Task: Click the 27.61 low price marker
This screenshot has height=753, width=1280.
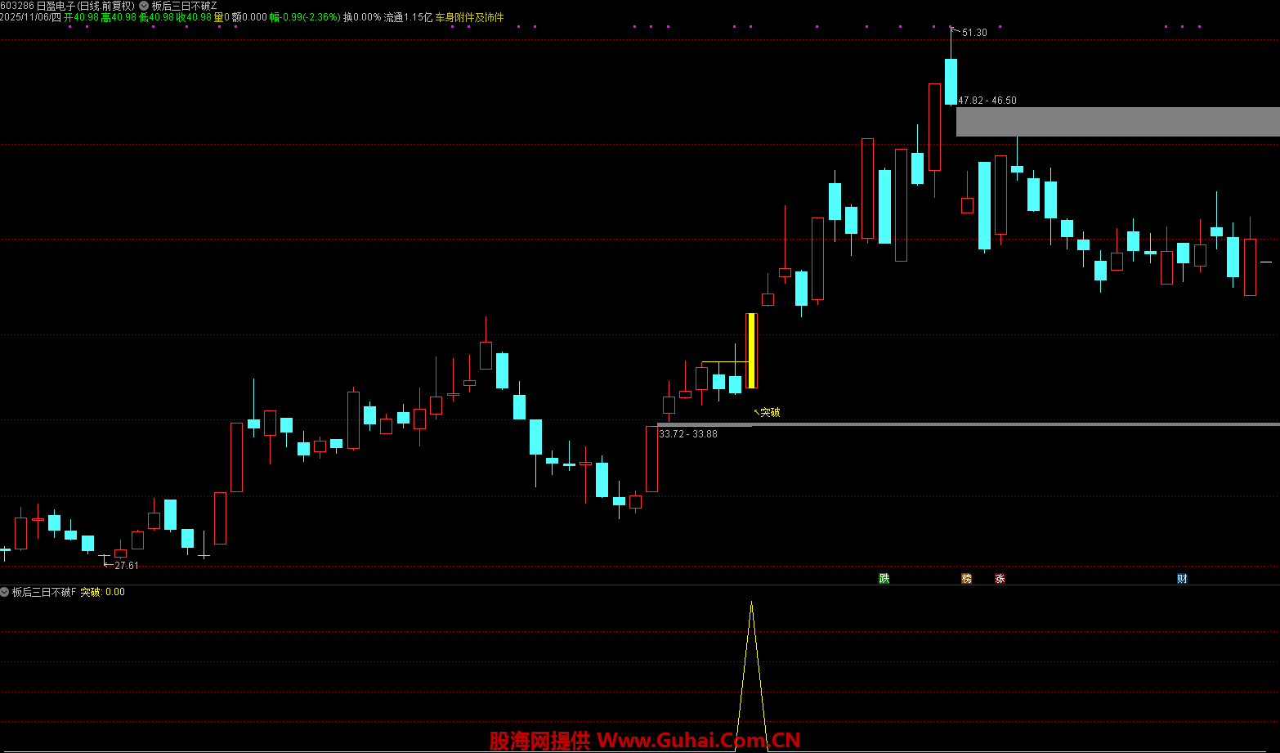Action: [x=126, y=566]
